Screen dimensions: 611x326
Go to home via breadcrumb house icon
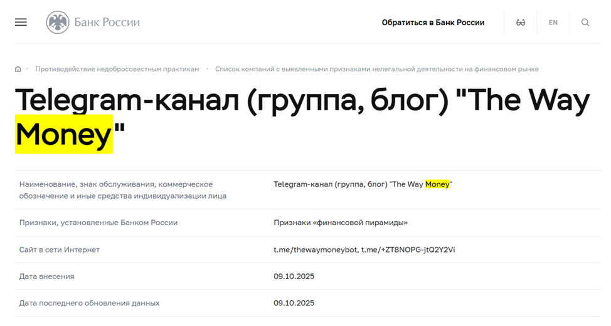pyautogui.click(x=18, y=69)
